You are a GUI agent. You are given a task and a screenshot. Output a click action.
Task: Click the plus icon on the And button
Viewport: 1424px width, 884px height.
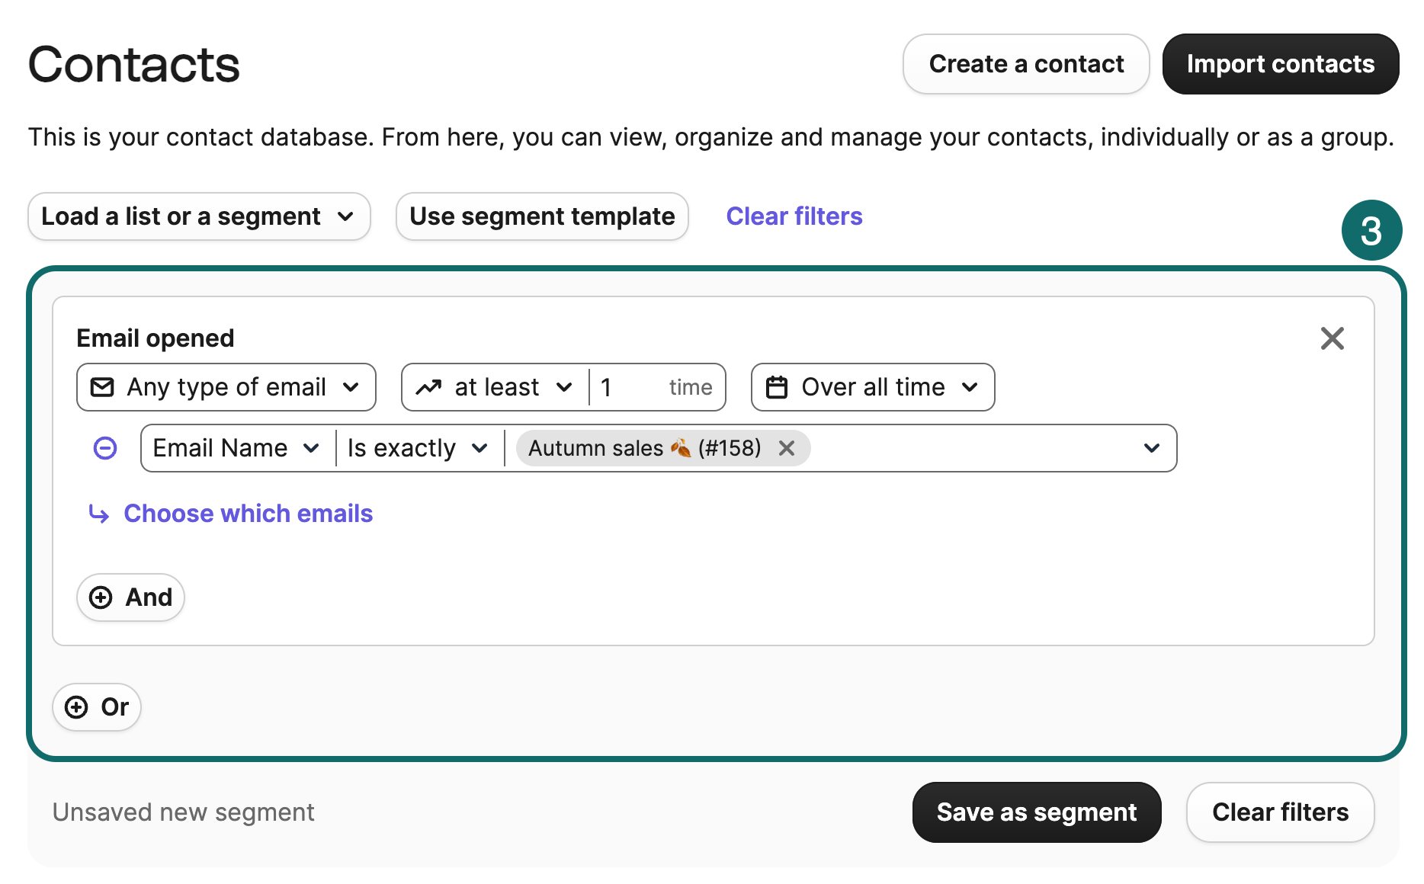click(x=101, y=597)
